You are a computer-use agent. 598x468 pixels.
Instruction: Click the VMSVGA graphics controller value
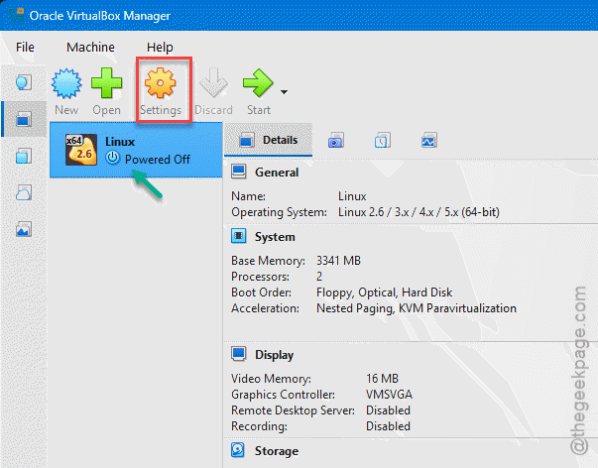click(389, 395)
